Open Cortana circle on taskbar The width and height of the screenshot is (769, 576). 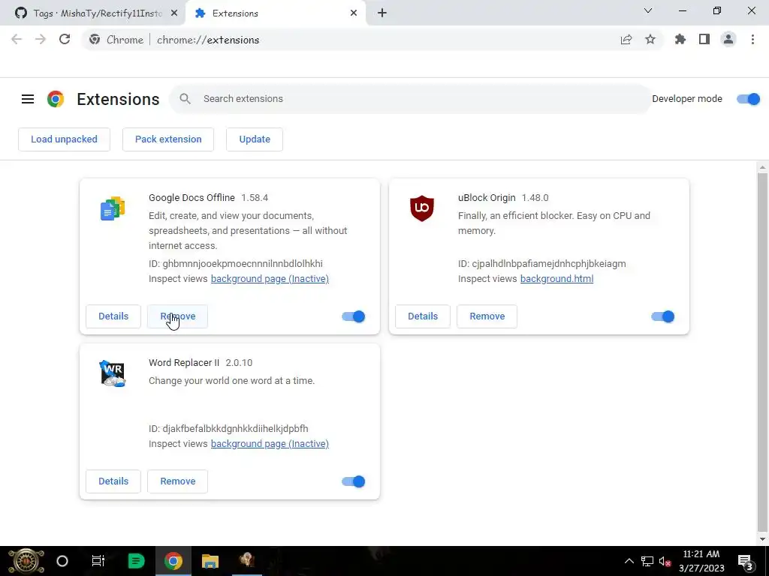tap(62, 561)
